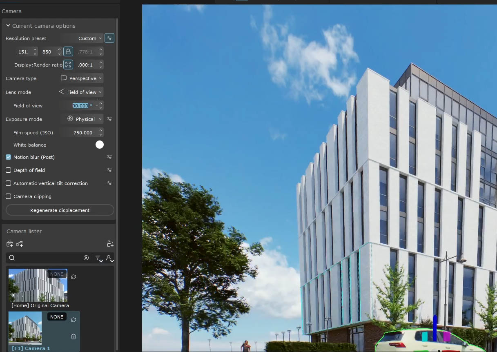The image size is (497, 352).
Task: Open resolution preset settings icon
Action: [109, 38]
